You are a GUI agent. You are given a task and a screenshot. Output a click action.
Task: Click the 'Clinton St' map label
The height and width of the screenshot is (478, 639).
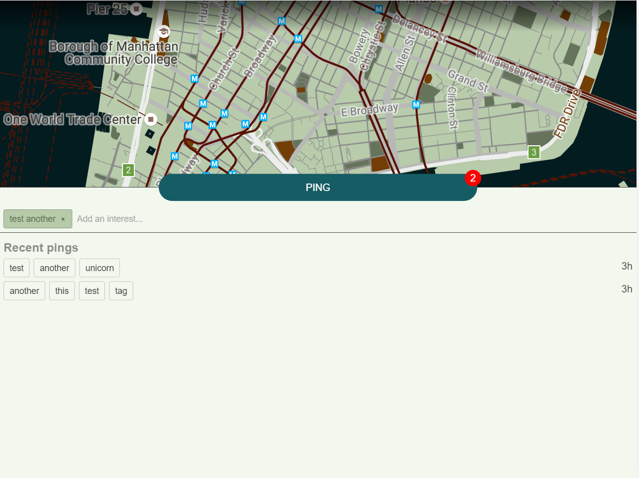click(452, 108)
